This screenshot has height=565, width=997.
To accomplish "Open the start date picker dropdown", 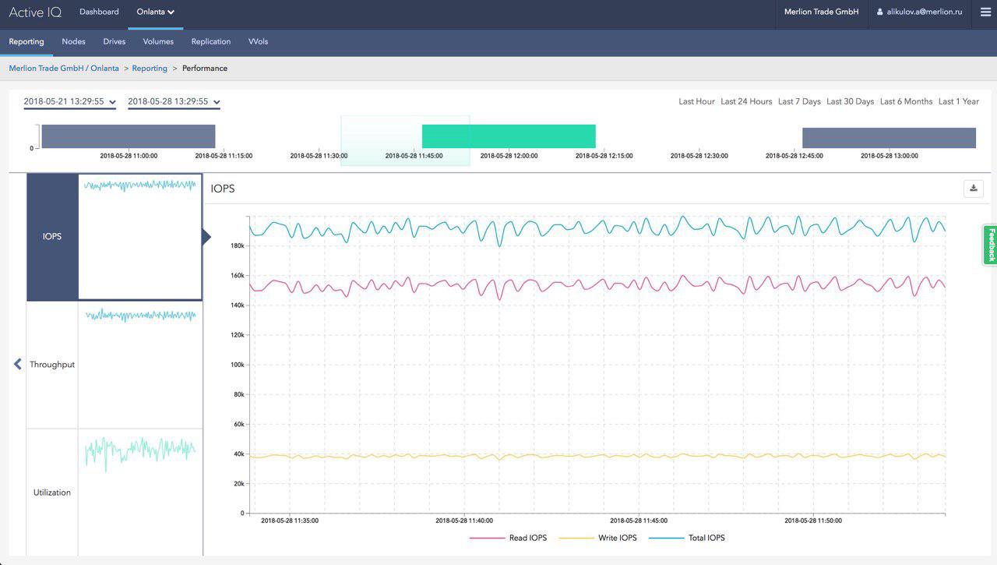I will pyautogui.click(x=69, y=101).
